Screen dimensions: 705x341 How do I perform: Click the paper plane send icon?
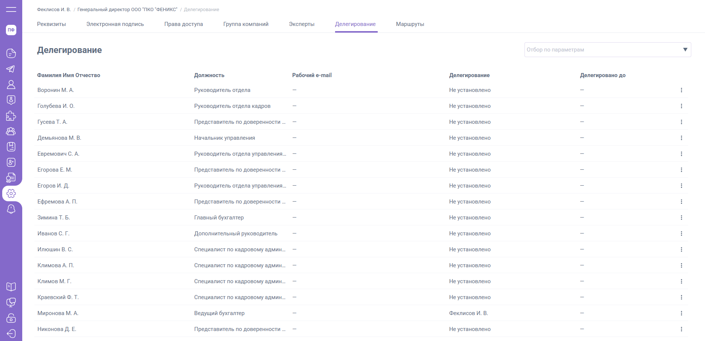(x=11, y=69)
